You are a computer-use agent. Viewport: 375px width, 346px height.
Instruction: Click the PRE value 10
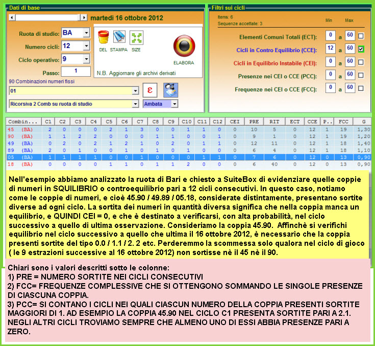point(254,129)
